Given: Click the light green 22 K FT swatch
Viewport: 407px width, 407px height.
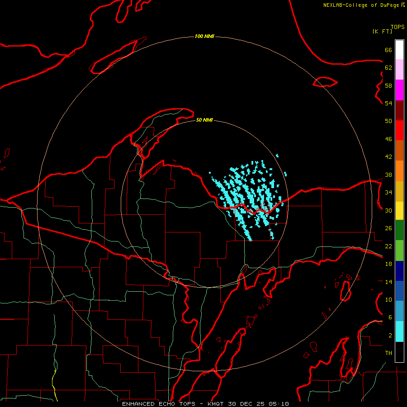Looking at the screenshot, I should (399, 251).
